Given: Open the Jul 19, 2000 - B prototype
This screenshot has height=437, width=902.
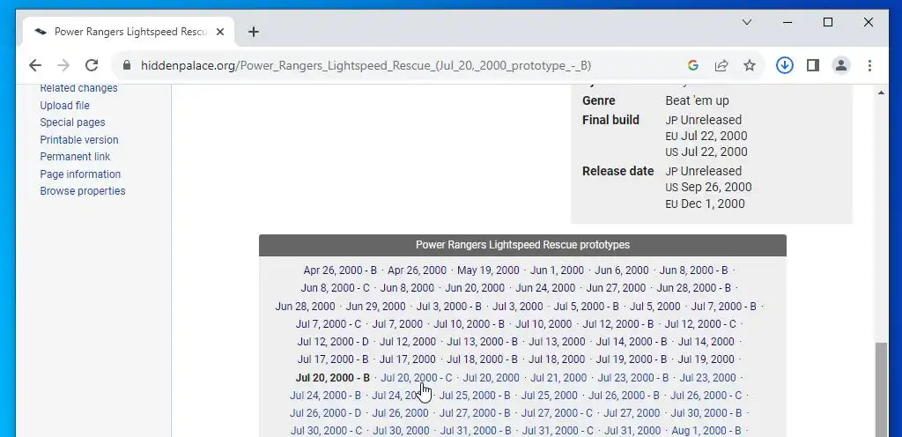Looking at the screenshot, I should [631, 359].
